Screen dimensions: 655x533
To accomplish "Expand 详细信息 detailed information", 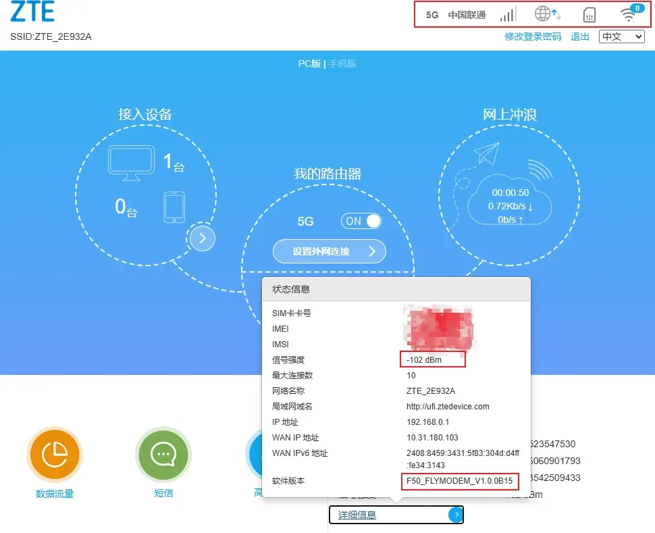I will [x=396, y=515].
